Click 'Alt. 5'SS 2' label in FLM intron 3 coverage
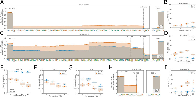196x97 pixels. (130, 36)
